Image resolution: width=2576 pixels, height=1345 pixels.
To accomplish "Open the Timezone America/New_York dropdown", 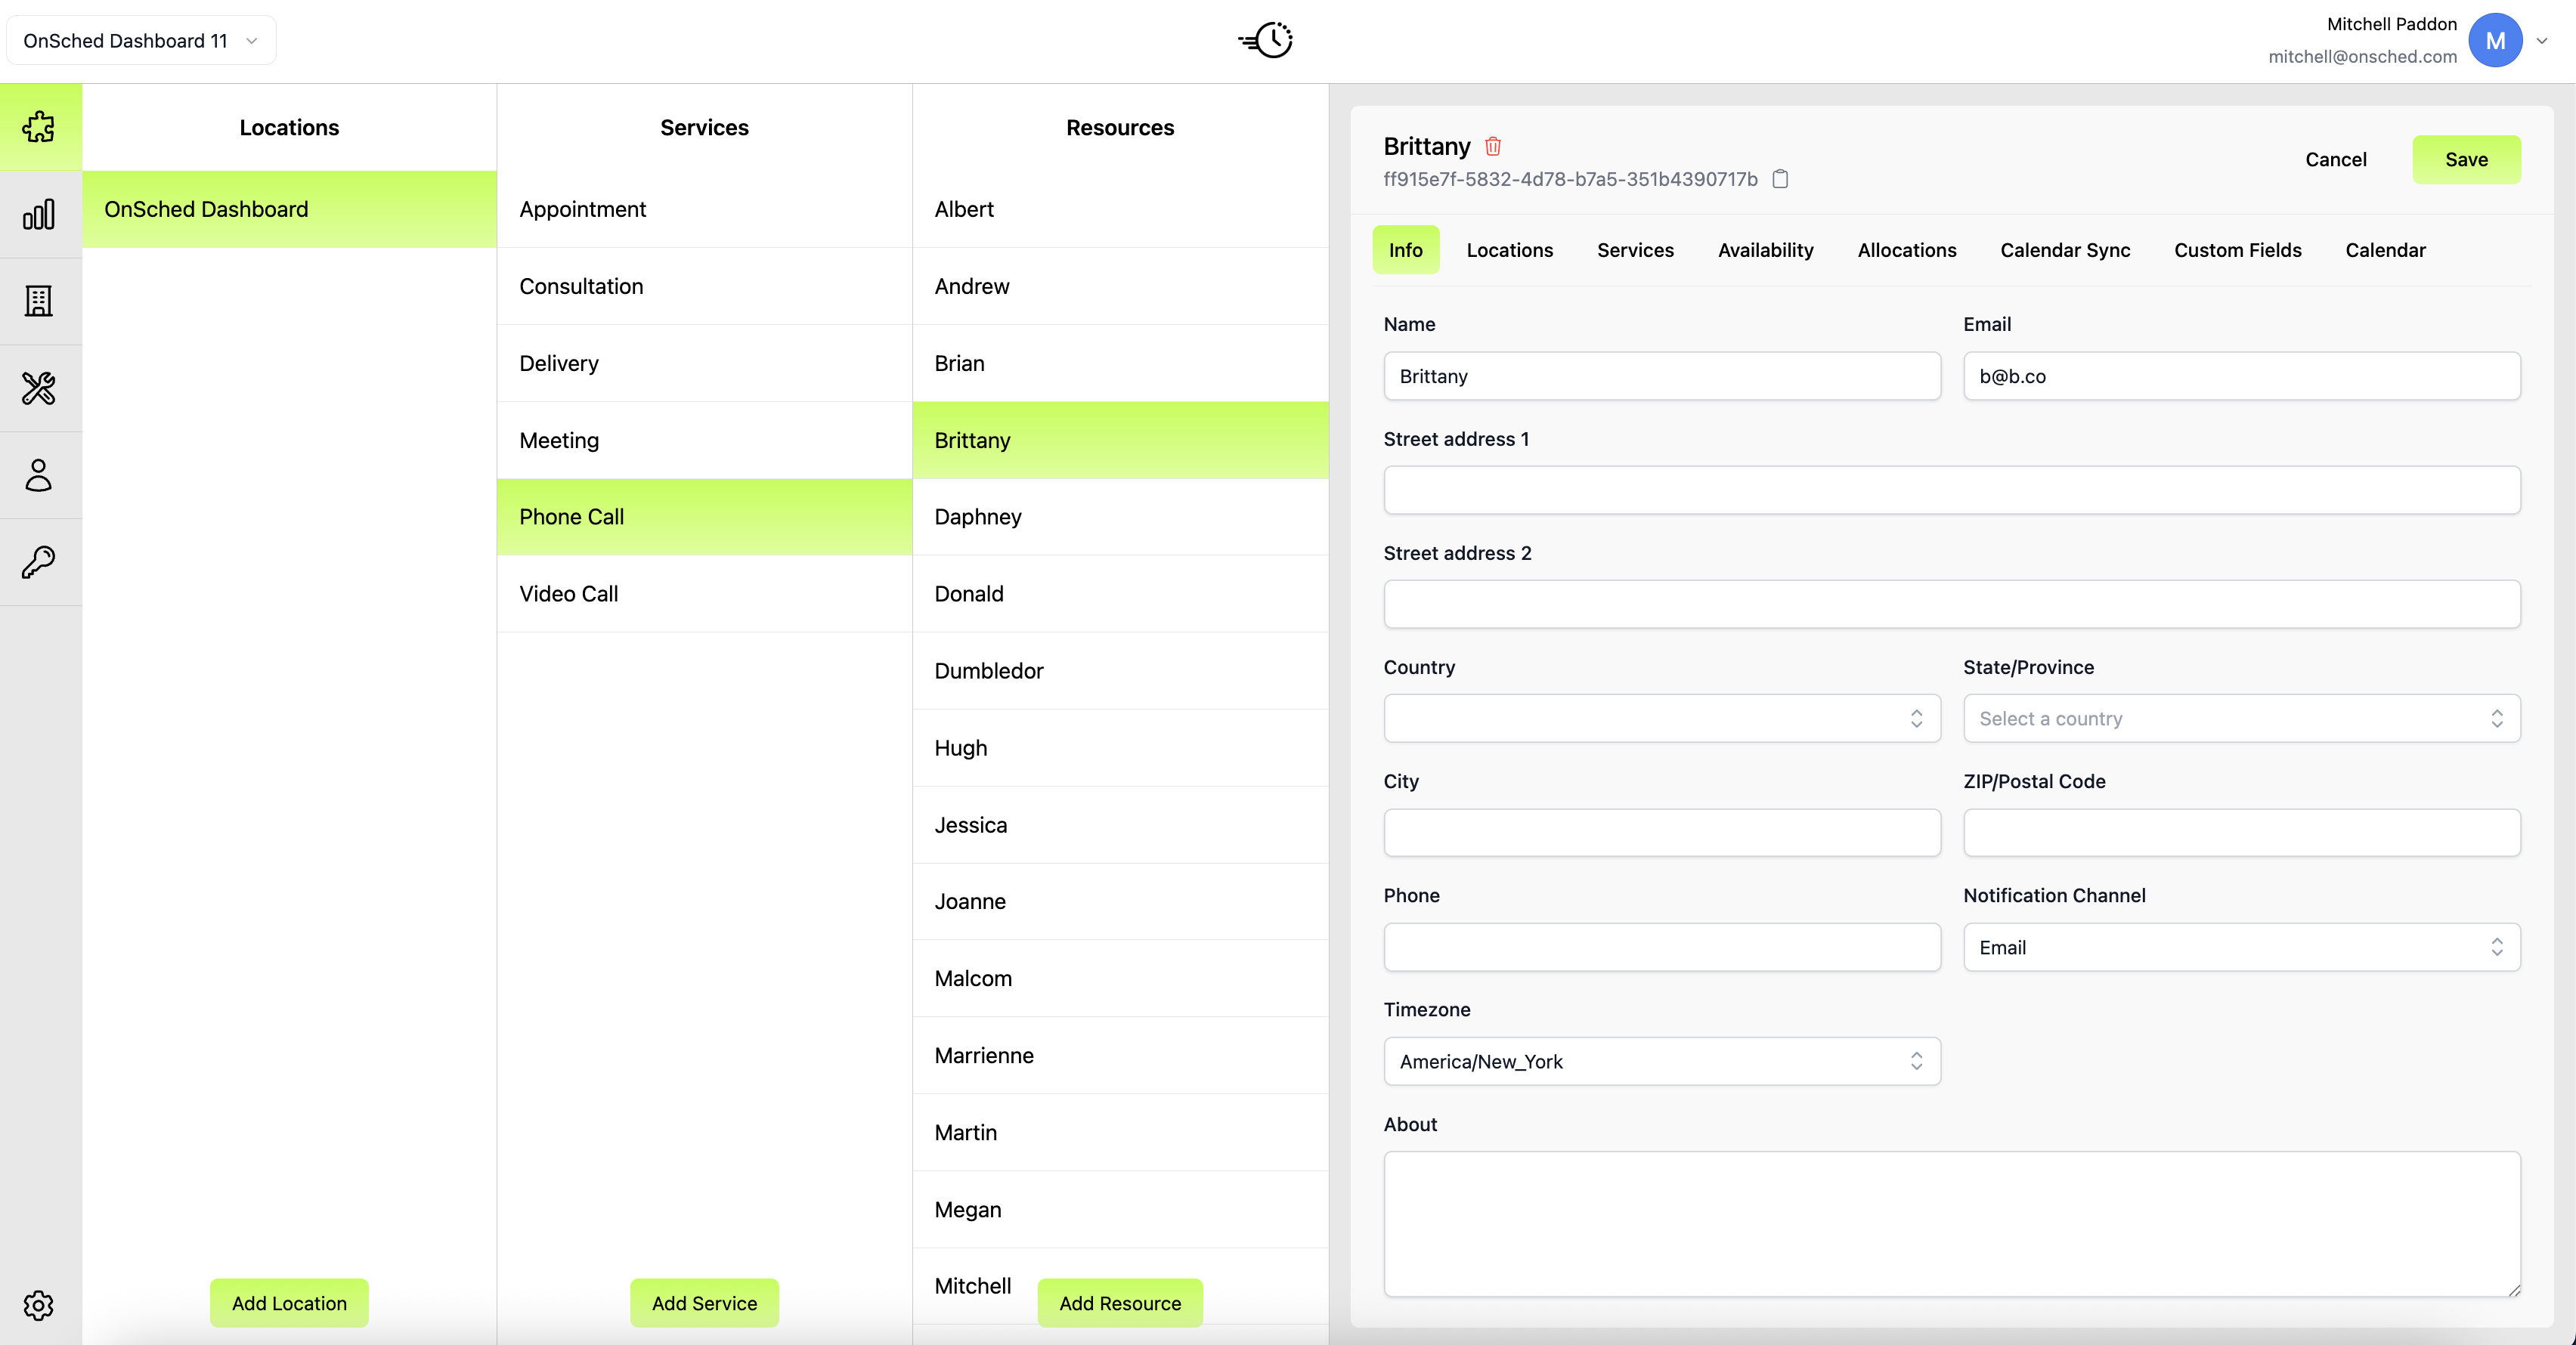I will point(1661,1061).
